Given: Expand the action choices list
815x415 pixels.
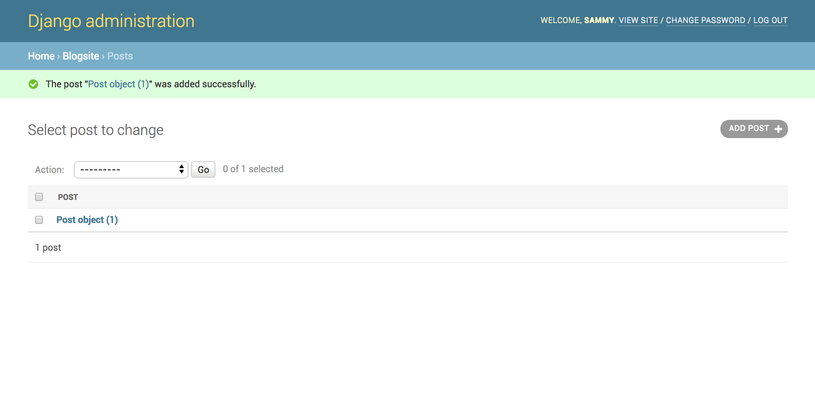Looking at the screenshot, I should tap(131, 169).
